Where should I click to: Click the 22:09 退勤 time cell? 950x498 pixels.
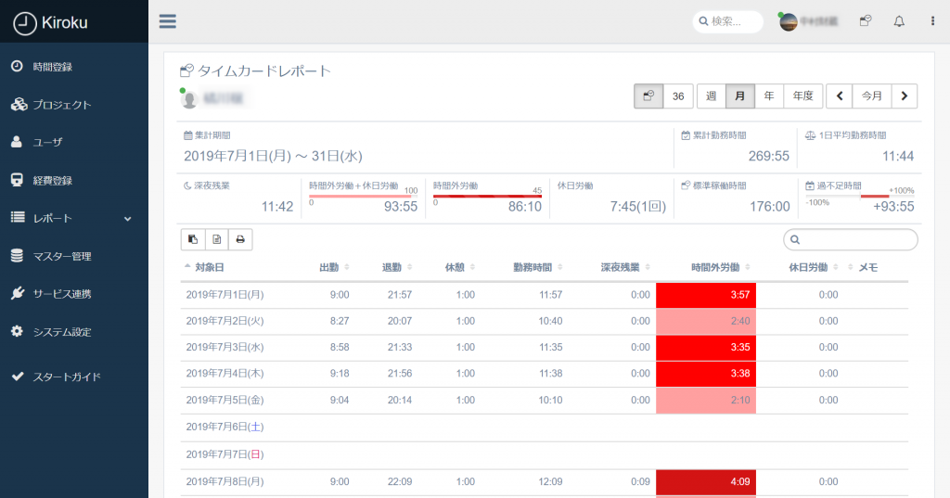point(400,482)
